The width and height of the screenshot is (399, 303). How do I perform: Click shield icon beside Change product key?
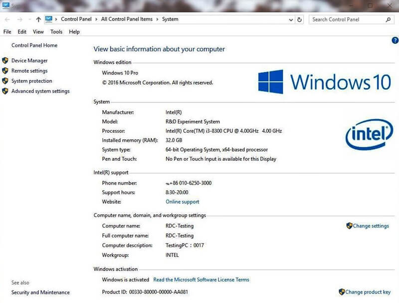[x=342, y=292]
